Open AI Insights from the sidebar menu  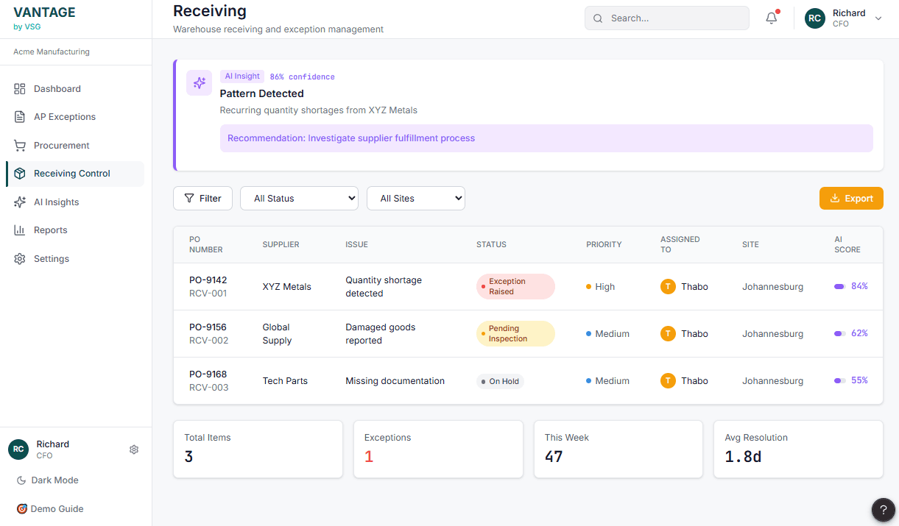point(56,202)
